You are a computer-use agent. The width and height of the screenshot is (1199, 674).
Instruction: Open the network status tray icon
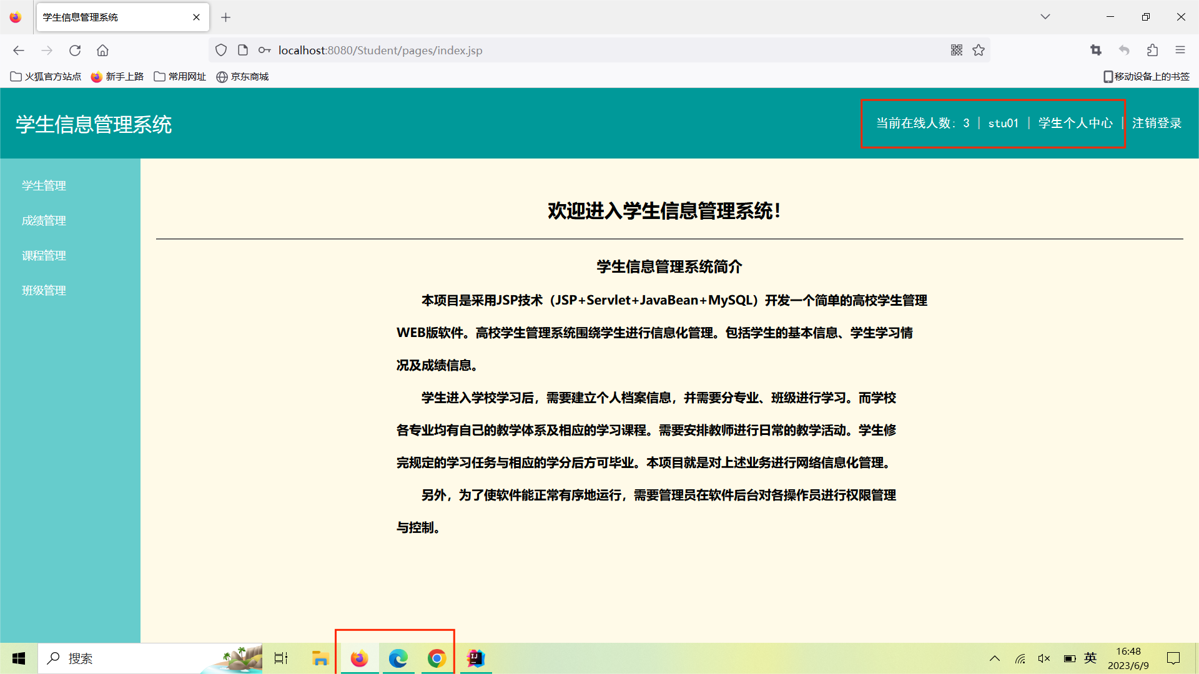click(x=1020, y=658)
